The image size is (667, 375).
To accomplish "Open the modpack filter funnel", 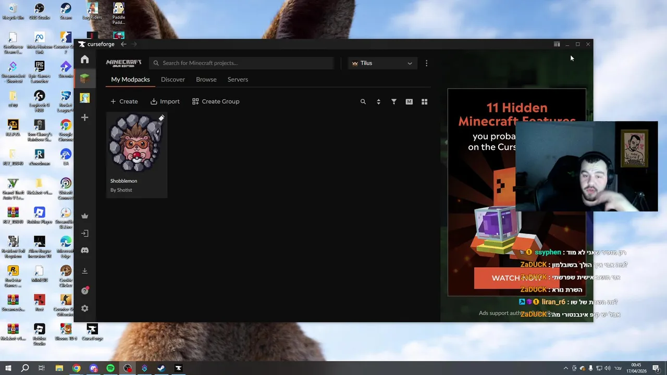I will pyautogui.click(x=394, y=102).
